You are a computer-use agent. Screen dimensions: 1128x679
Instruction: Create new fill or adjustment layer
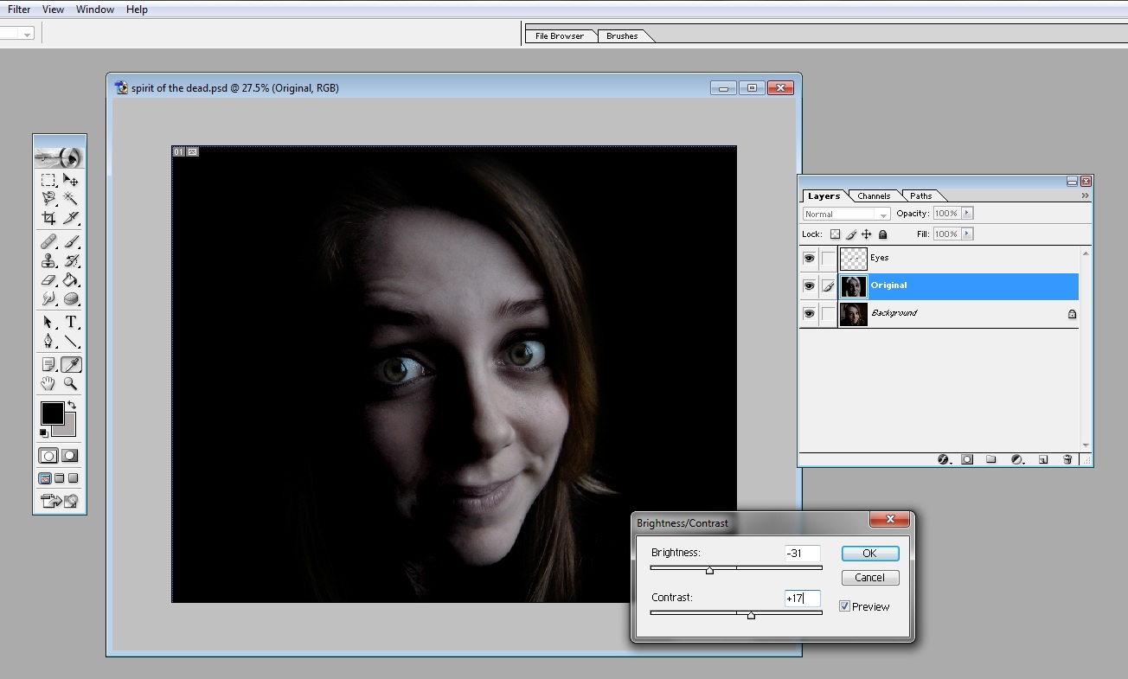1017,459
